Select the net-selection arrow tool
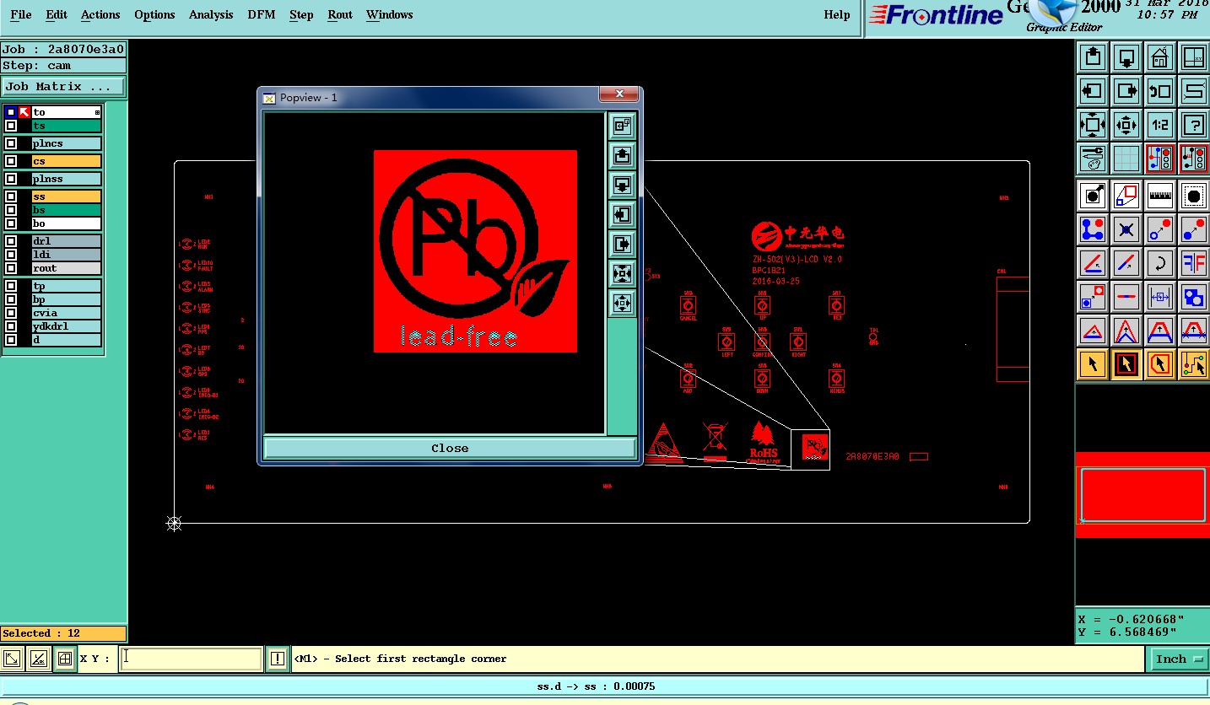 tap(1193, 364)
